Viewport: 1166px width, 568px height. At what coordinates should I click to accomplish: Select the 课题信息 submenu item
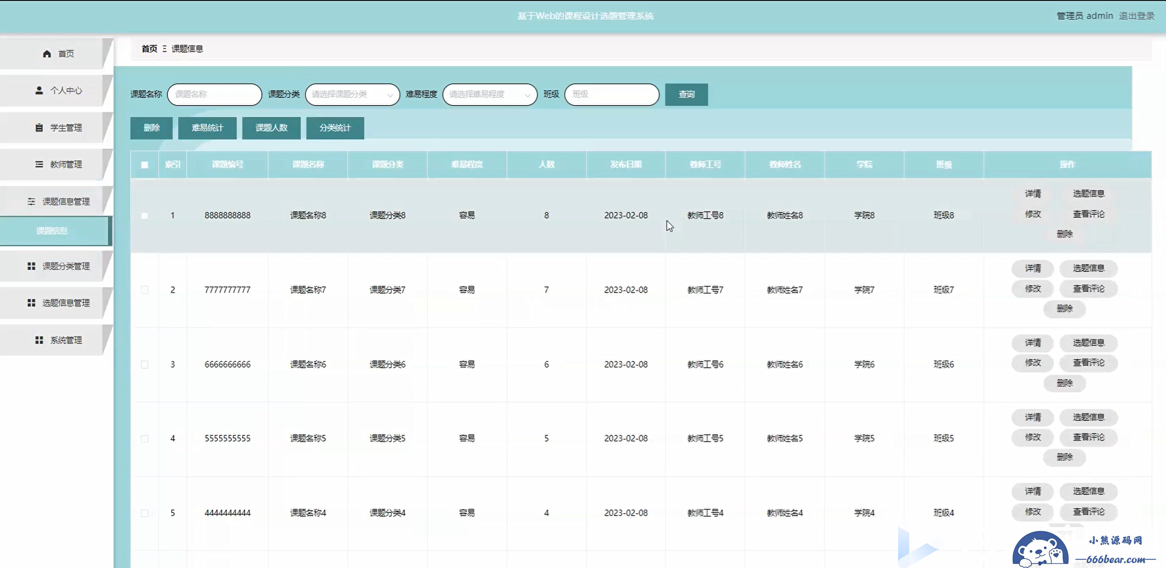[52, 231]
